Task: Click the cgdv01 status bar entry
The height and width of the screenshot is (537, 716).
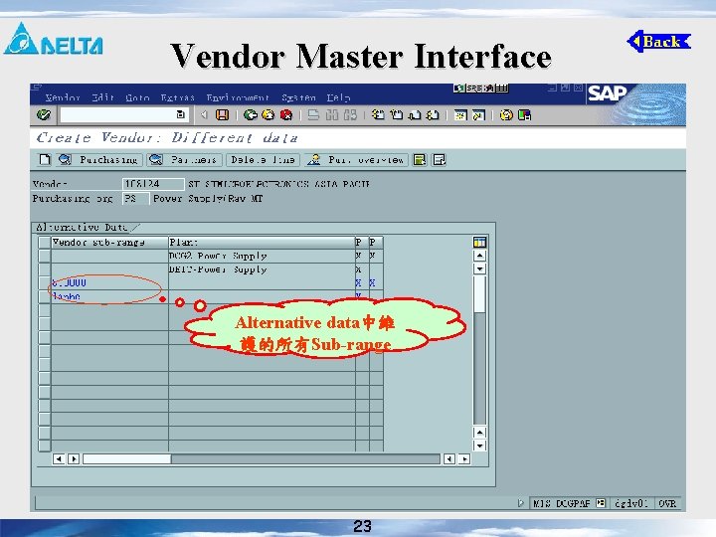Action: pos(631,503)
